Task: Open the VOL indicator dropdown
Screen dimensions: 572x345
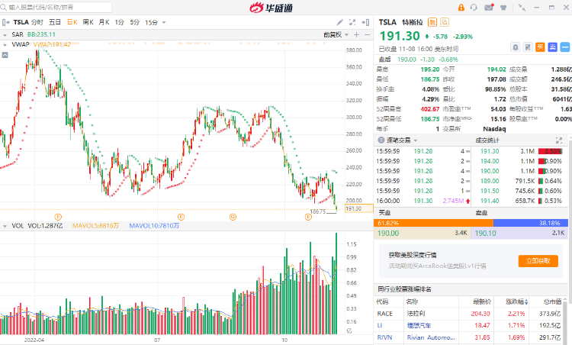Action: [5, 227]
